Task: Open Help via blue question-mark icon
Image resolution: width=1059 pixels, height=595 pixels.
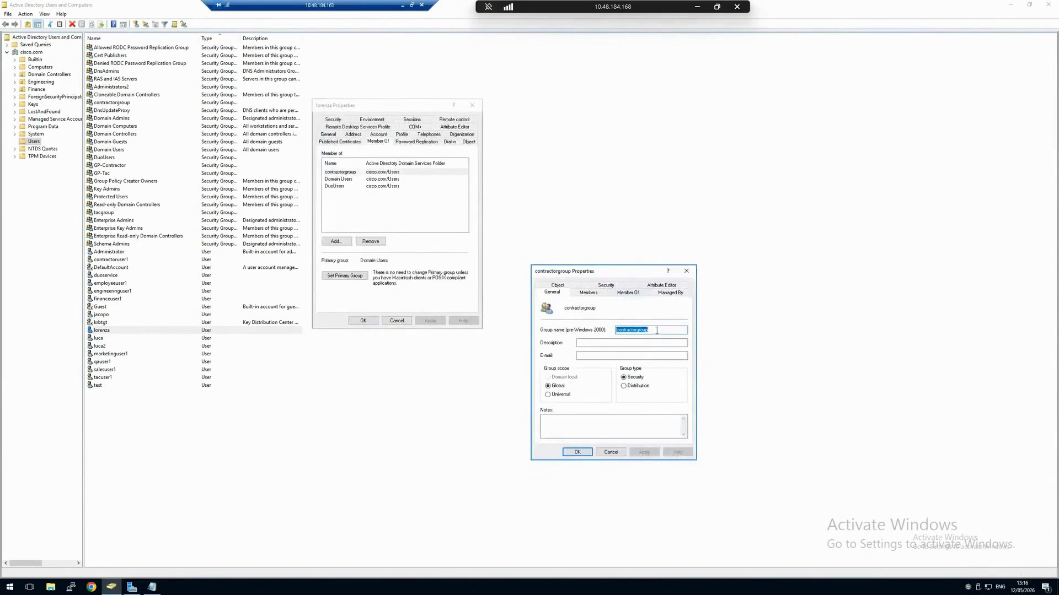Action: pyautogui.click(x=113, y=24)
